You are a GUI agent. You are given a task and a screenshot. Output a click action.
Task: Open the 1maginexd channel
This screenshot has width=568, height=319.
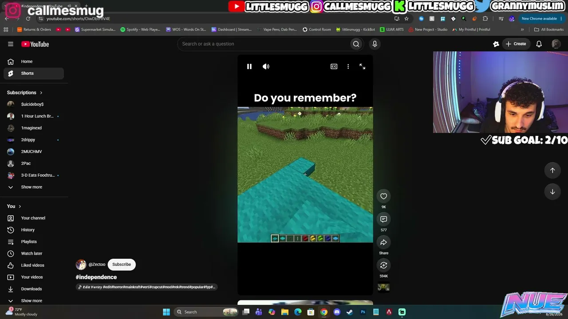point(34,128)
